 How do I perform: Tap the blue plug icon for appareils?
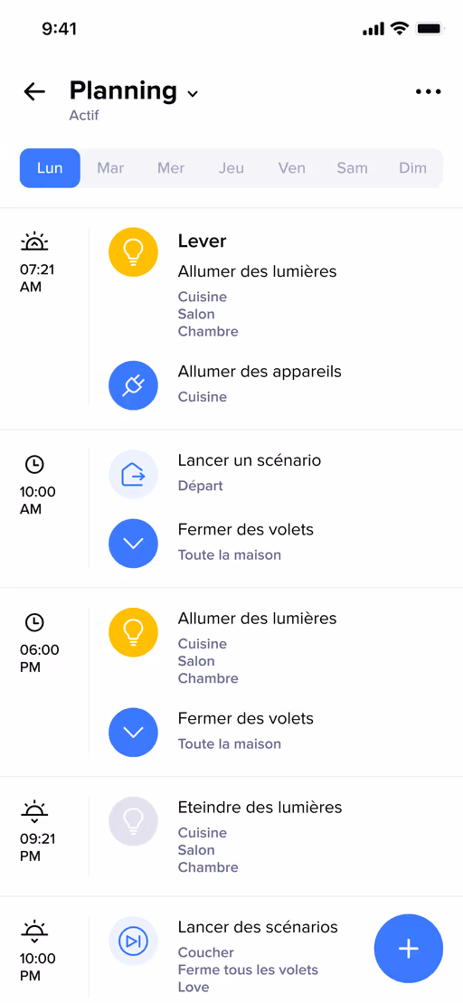[x=133, y=384]
